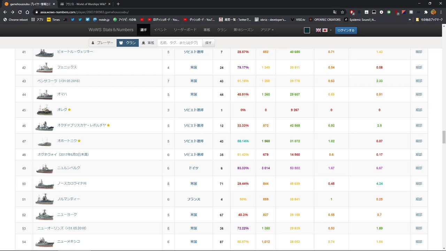Reload the current page
The image size is (446, 251).
click(x=20, y=12)
